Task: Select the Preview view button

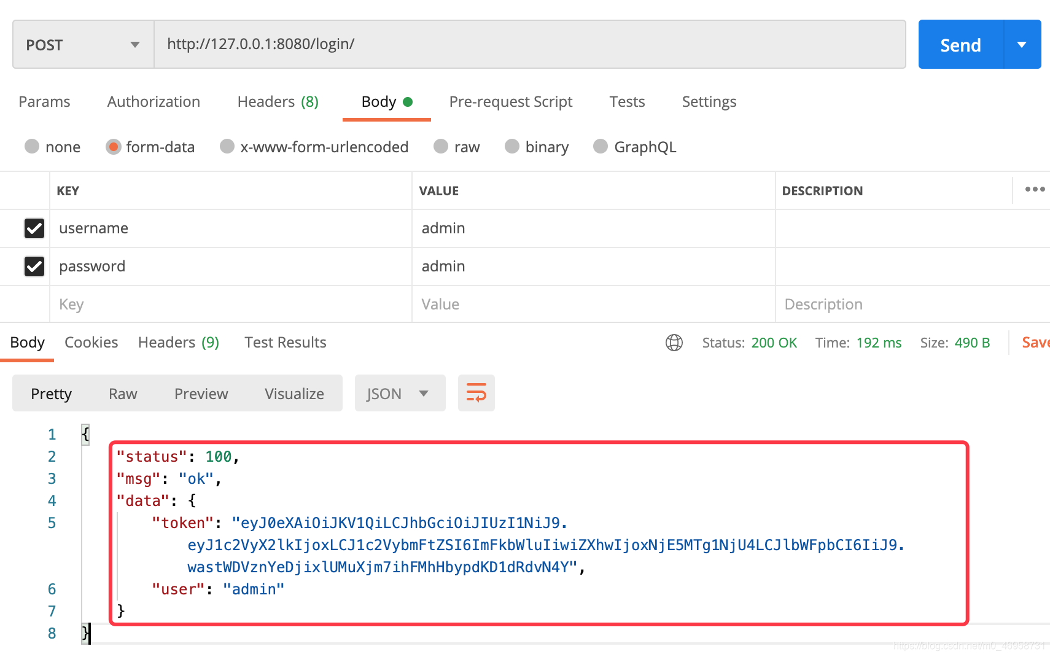Action: pos(201,393)
